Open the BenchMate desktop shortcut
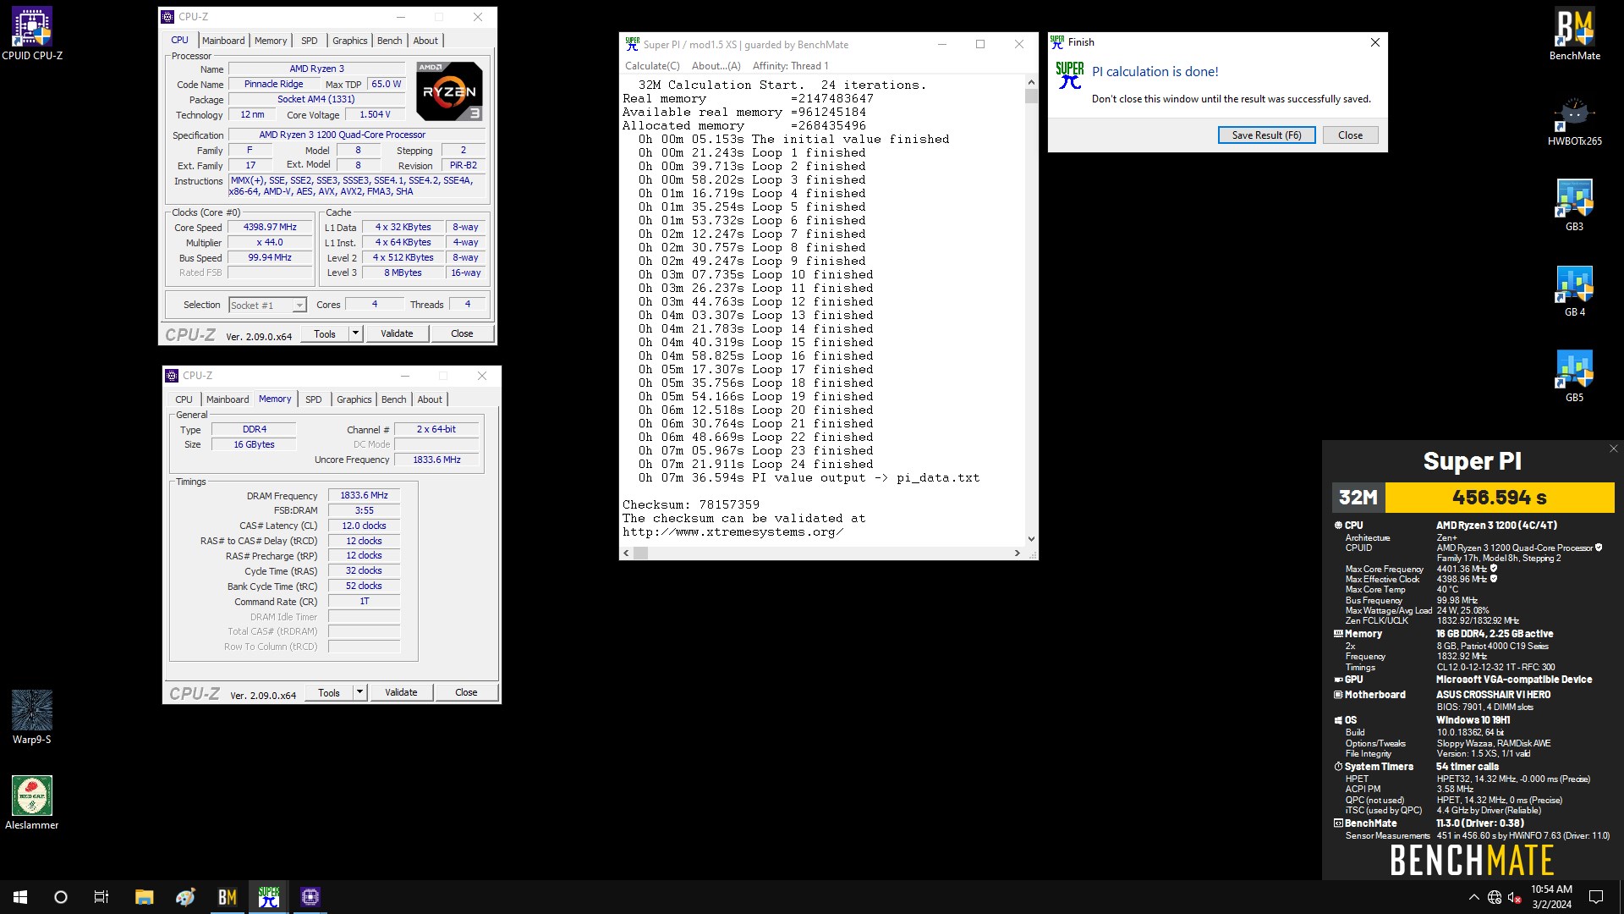Screen dimensions: 1624x914 click(x=1574, y=34)
